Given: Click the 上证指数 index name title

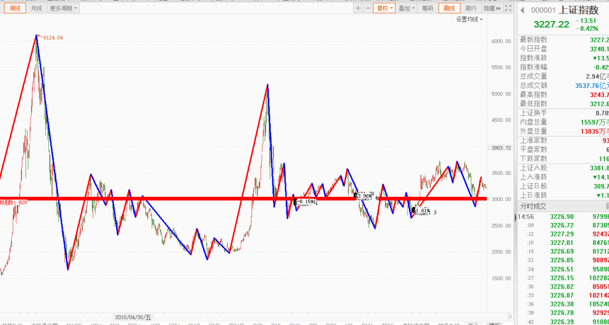Looking at the screenshot, I should tap(579, 10).
